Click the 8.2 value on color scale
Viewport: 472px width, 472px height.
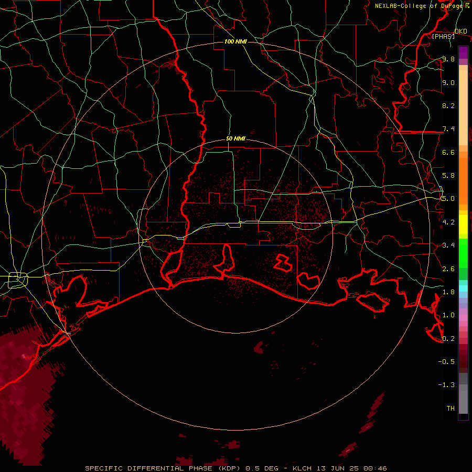coord(448,105)
